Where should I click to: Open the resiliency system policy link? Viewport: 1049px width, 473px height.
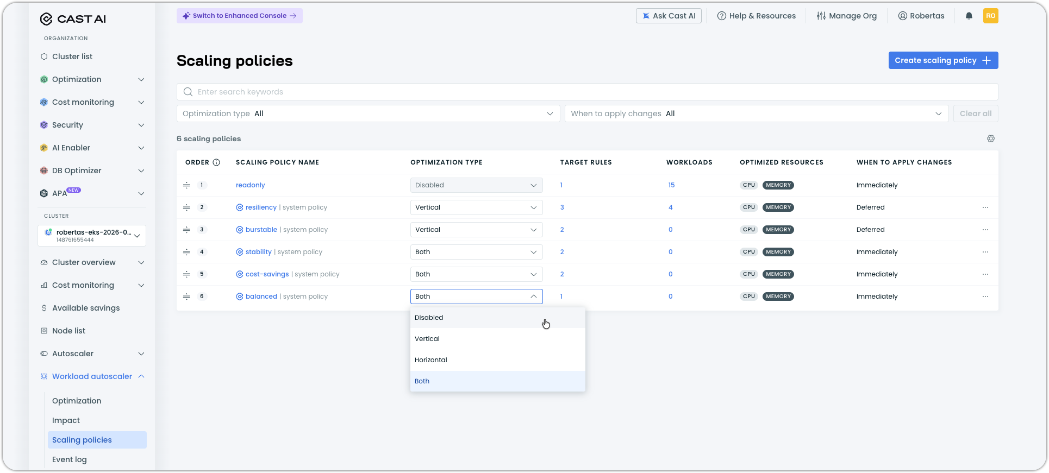pyautogui.click(x=261, y=207)
